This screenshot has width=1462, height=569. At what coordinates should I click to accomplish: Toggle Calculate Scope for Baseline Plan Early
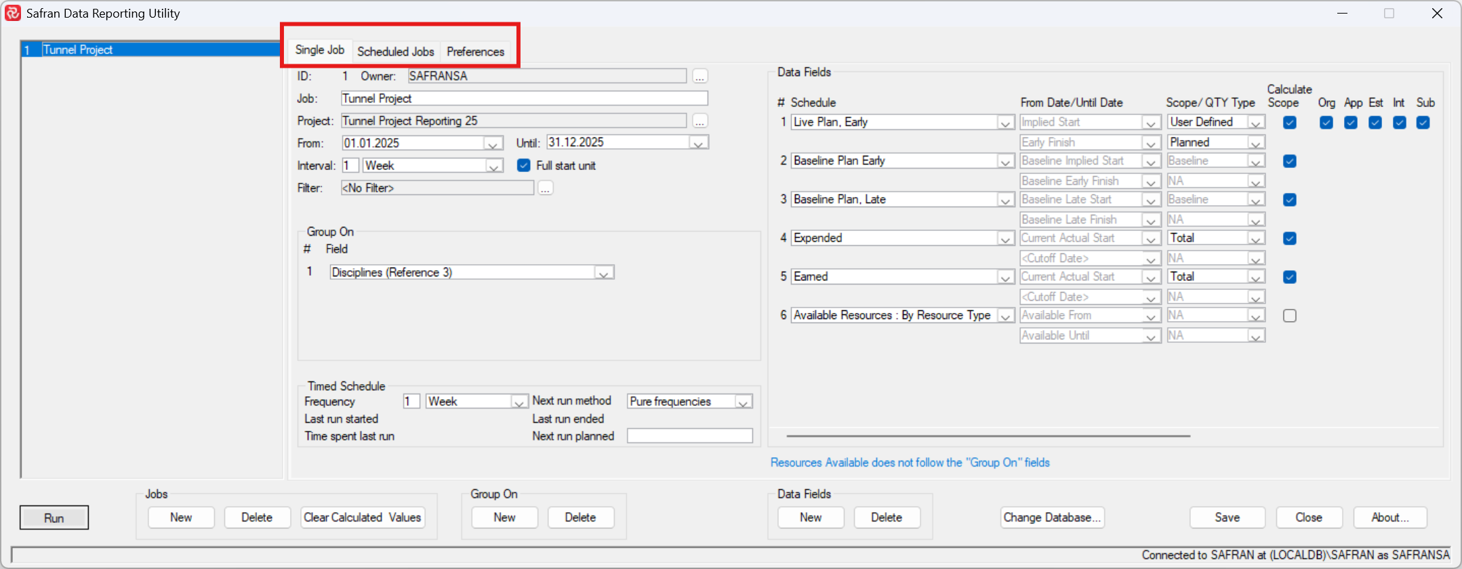pos(1290,161)
